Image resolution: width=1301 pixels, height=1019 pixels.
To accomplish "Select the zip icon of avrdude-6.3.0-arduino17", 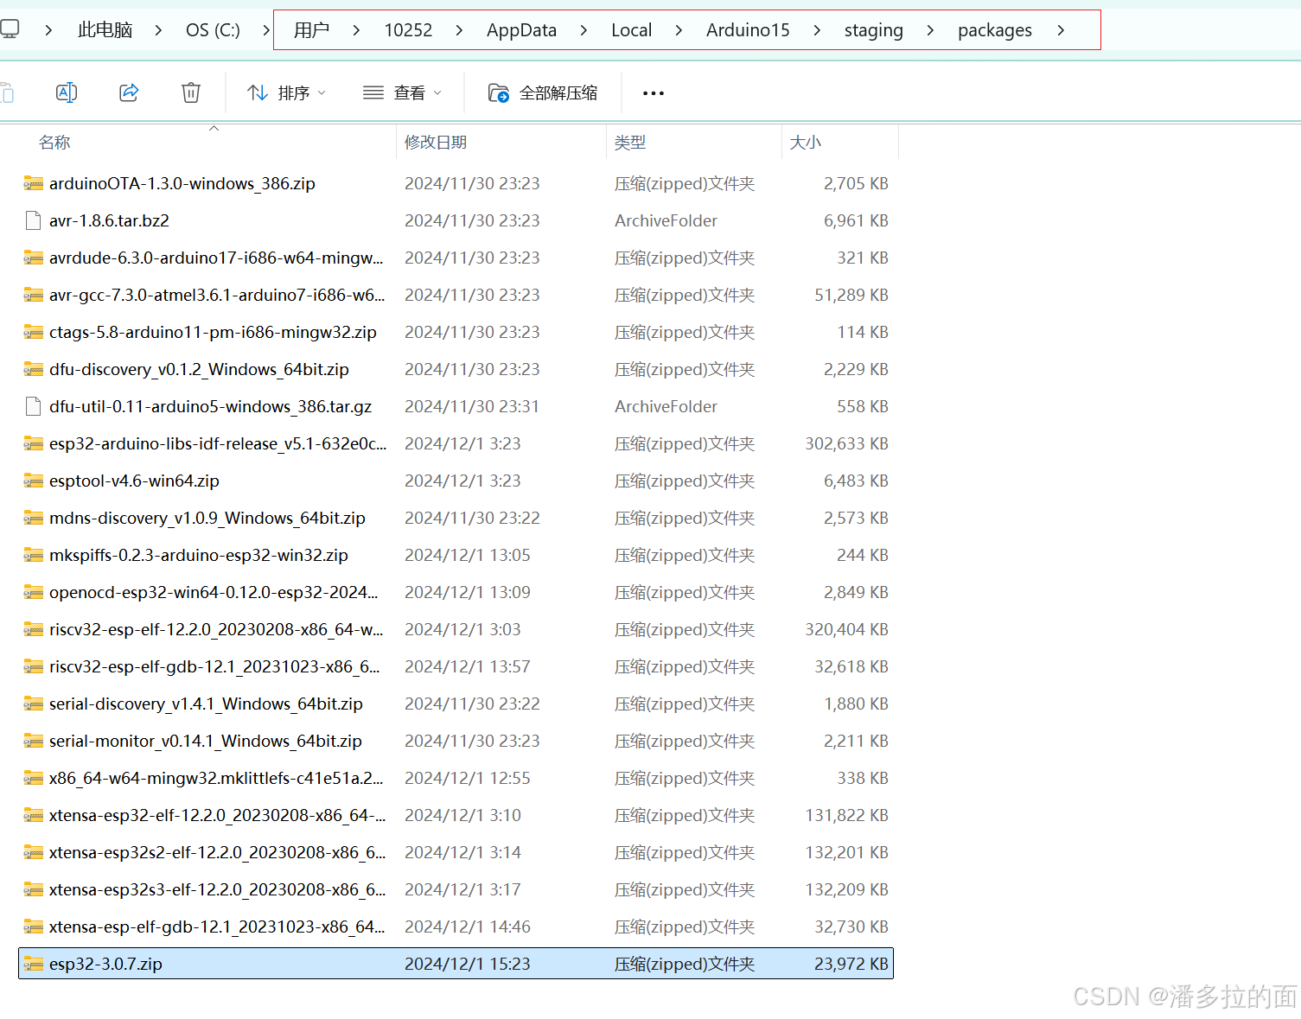I will click(x=34, y=258).
